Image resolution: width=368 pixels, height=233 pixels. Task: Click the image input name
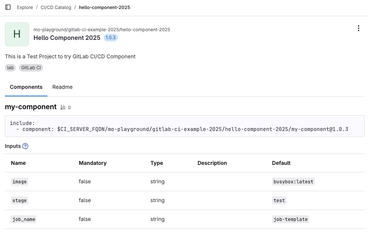pyautogui.click(x=20, y=181)
